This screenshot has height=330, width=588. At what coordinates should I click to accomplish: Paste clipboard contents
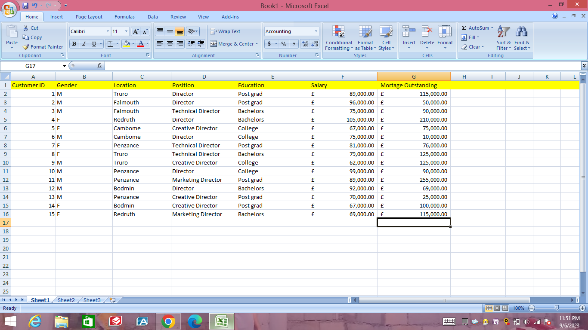point(12,37)
